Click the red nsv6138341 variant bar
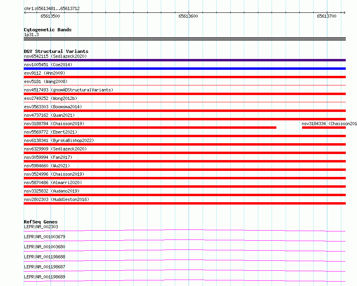Screen dimensions: 357x286 (185, 144)
